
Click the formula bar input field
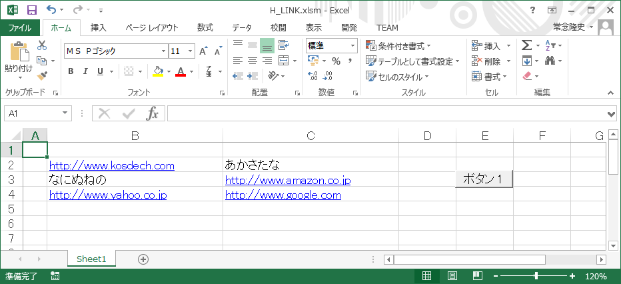coord(386,114)
